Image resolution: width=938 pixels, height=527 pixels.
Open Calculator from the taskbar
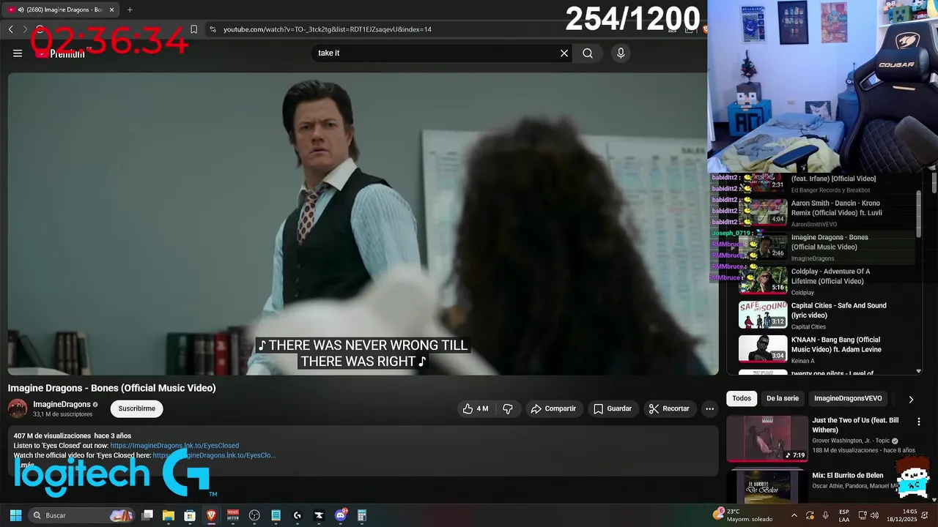361,515
